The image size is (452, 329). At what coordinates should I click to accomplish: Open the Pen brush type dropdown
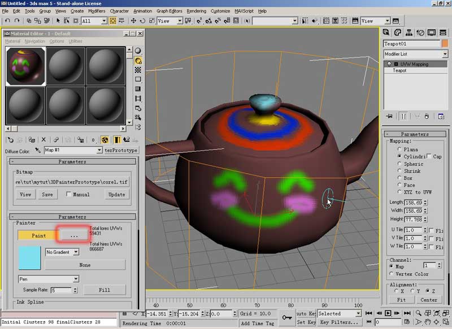(48, 279)
